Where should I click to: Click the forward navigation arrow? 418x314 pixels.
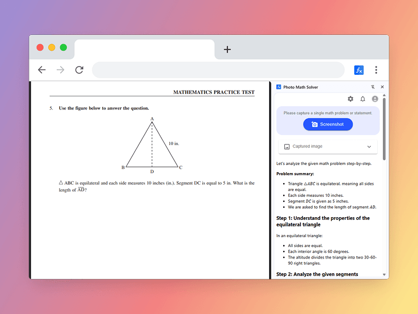(x=61, y=70)
